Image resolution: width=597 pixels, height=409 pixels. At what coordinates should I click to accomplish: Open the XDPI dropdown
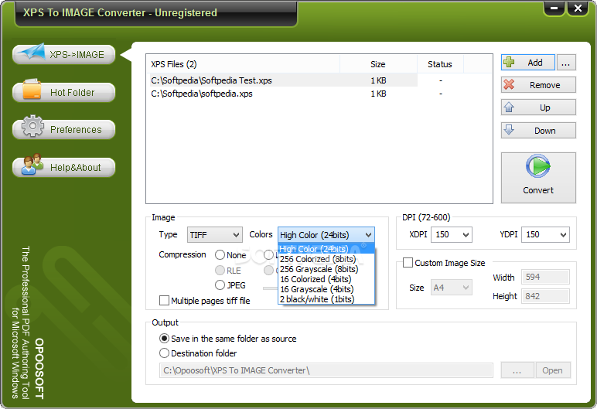tap(452, 234)
